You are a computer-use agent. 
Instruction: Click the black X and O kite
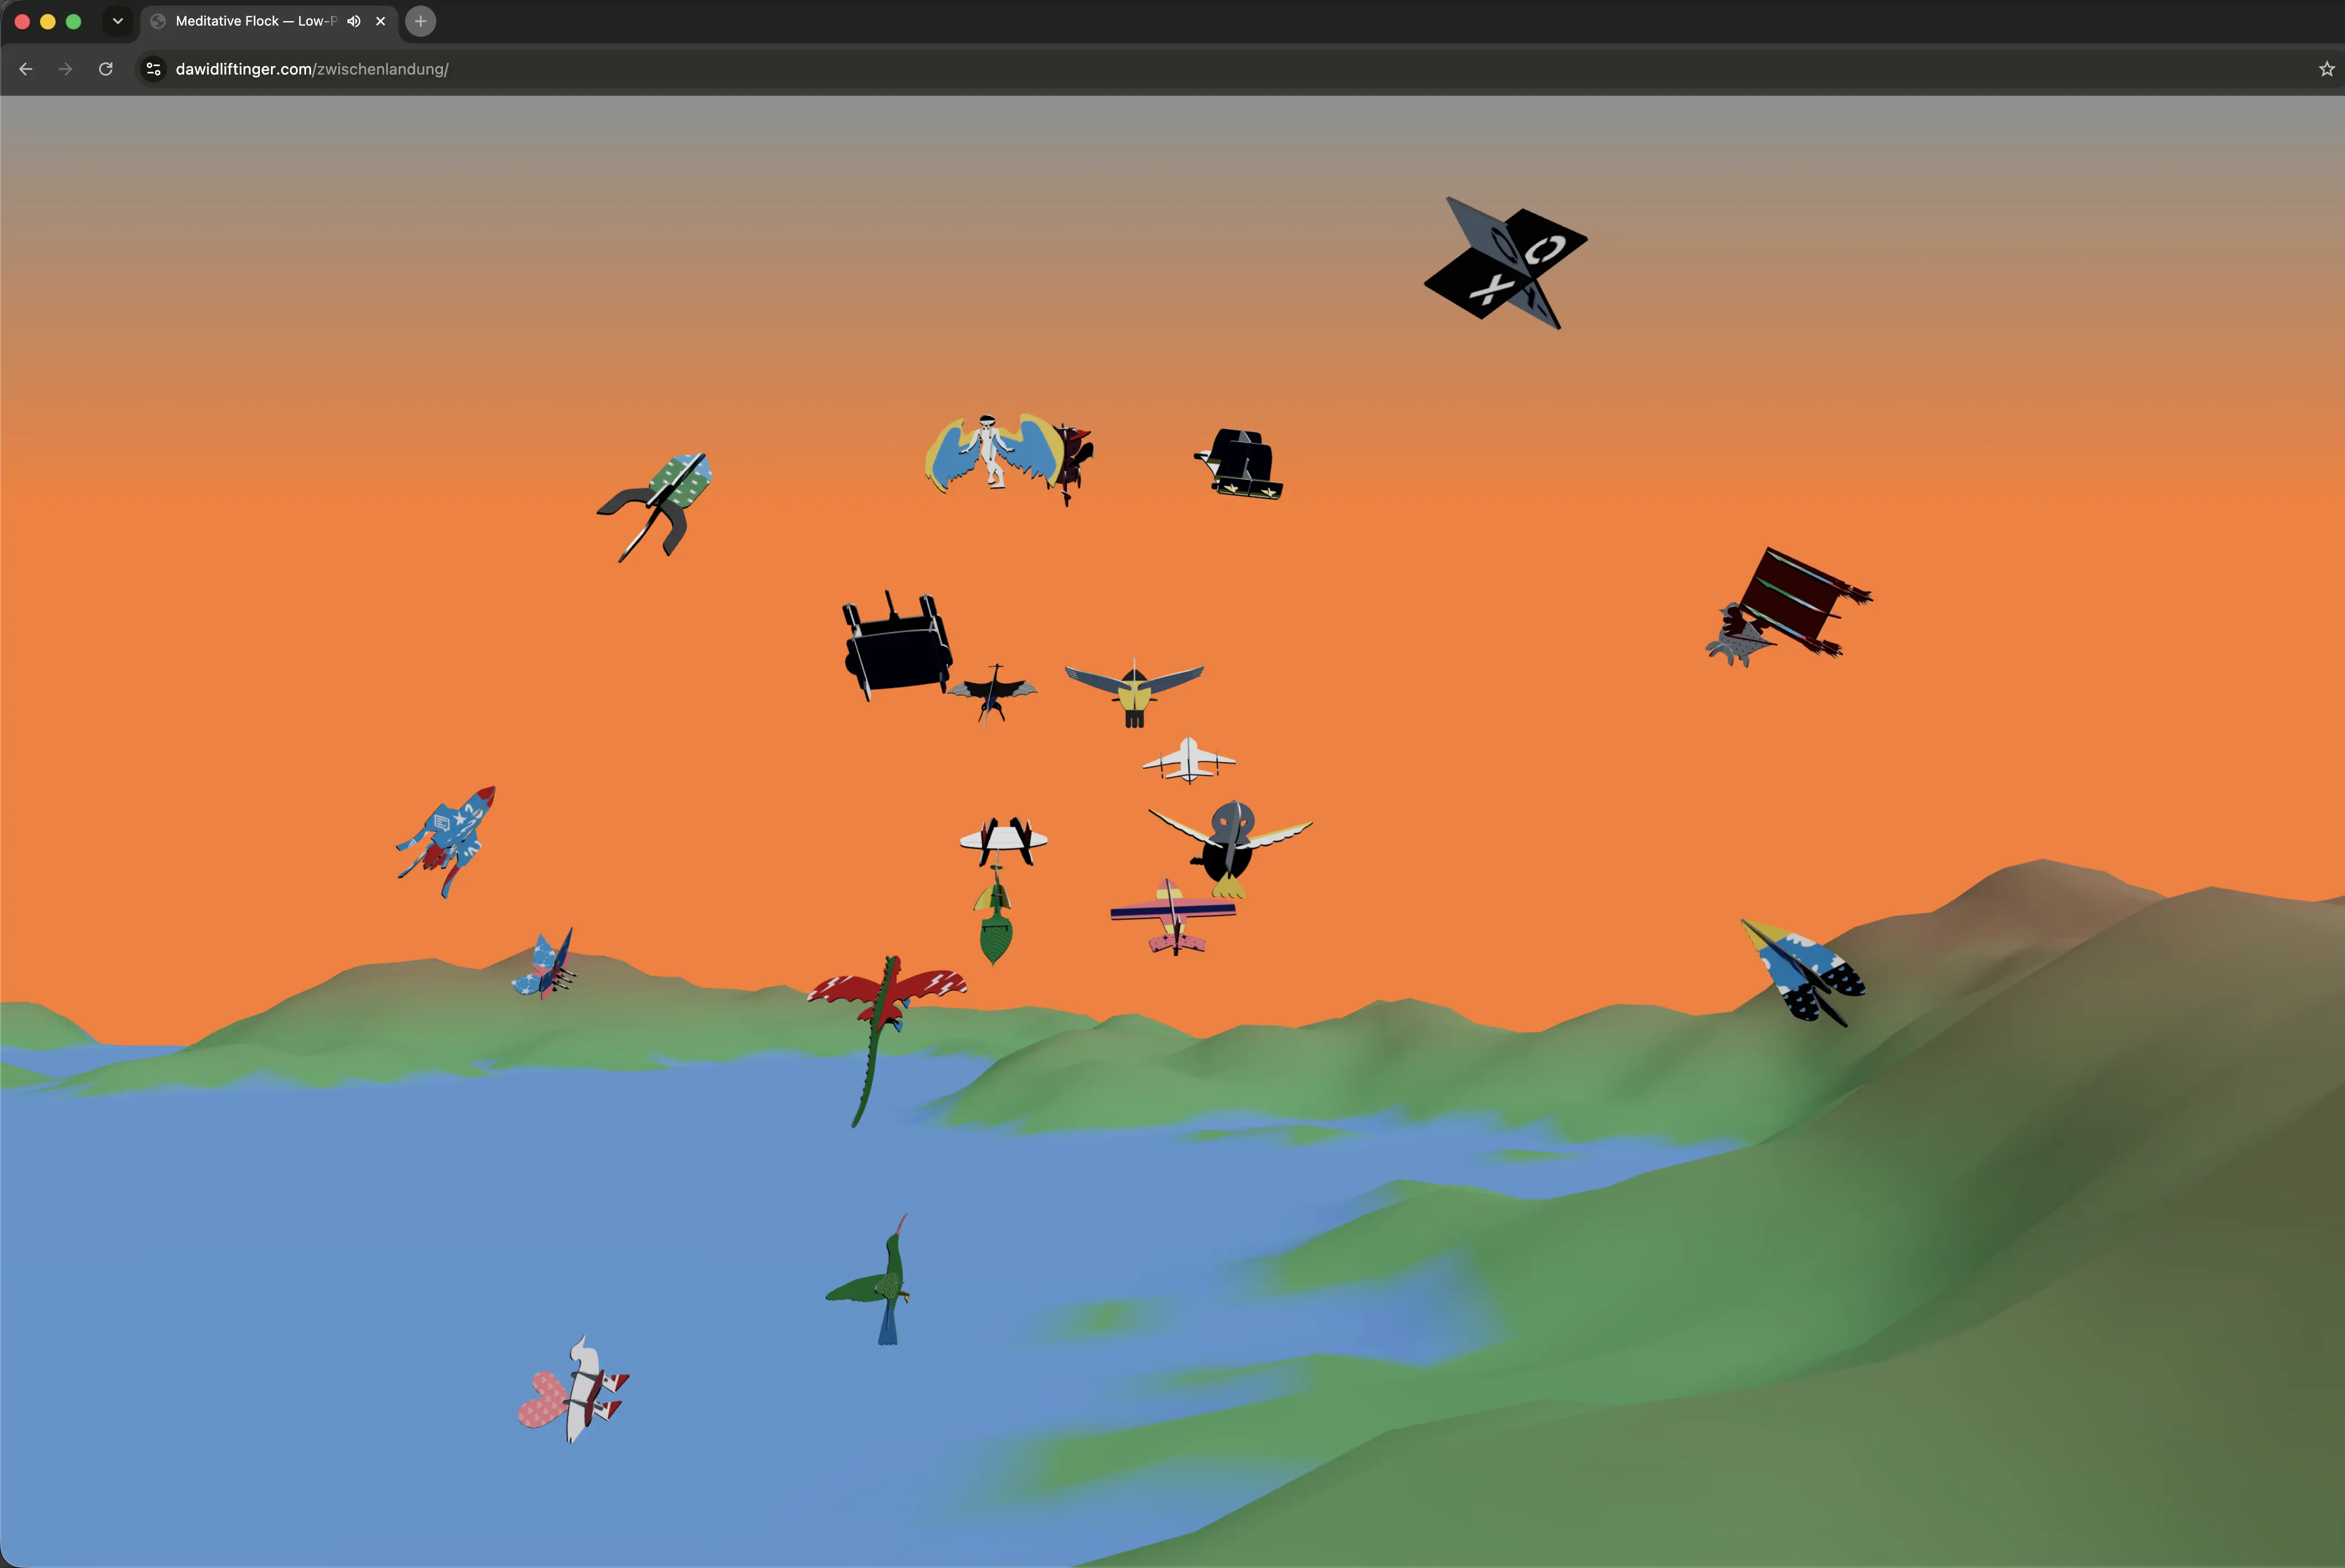pos(1505,263)
